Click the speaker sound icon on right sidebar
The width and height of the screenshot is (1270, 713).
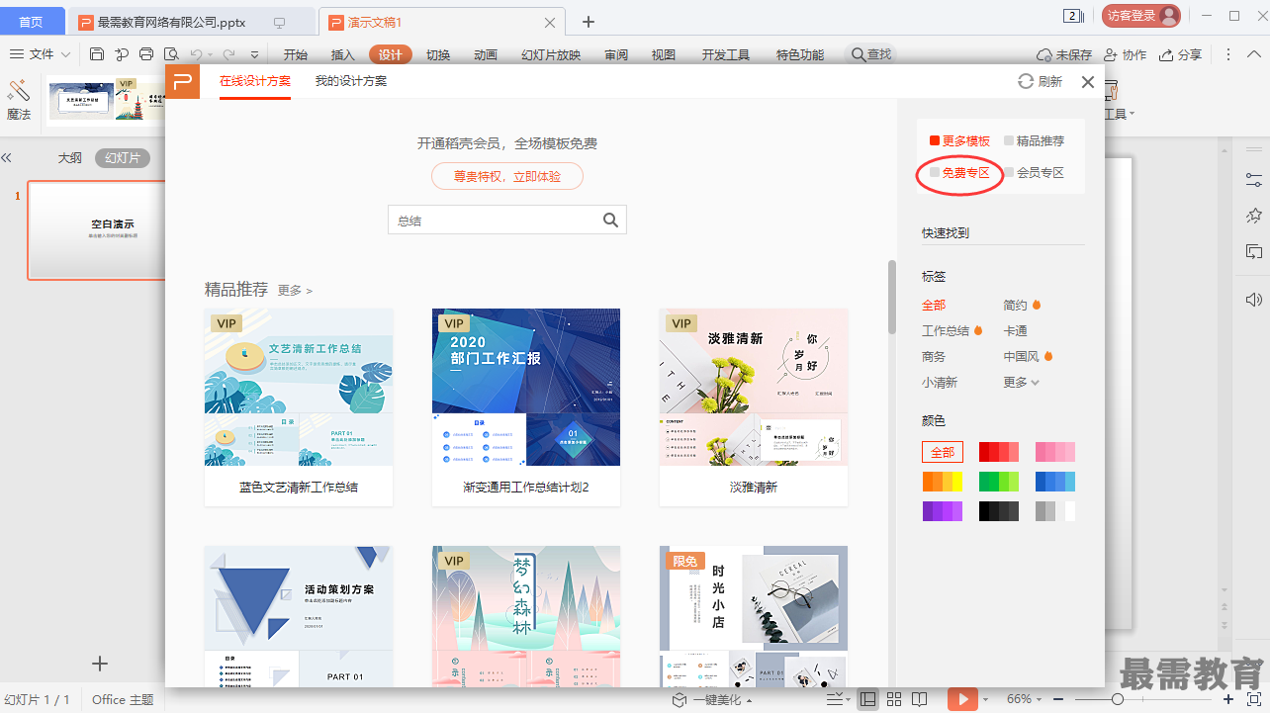[1254, 300]
